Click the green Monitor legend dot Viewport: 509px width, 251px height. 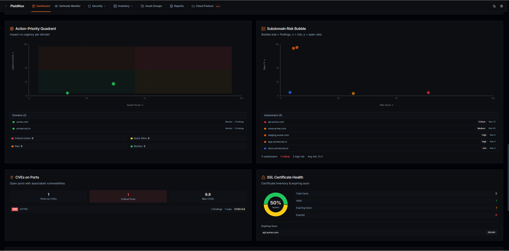(132, 146)
